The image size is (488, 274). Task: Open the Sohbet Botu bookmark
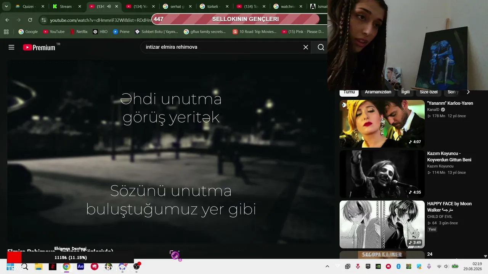pyautogui.click(x=156, y=32)
